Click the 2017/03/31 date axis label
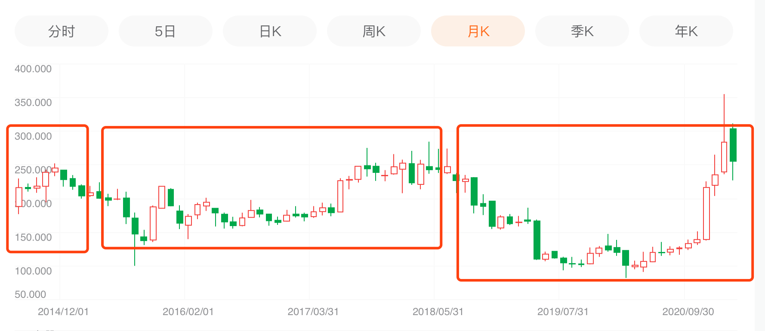Viewport: 765px width, 331px height. [313, 312]
